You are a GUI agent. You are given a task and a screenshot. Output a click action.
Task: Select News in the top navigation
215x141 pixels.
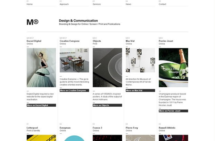(128, 4)
